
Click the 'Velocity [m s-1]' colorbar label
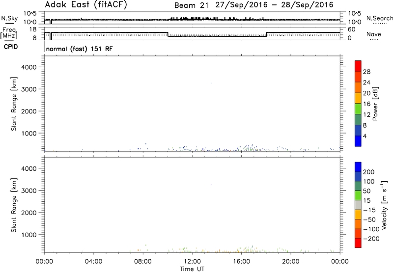[x=384, y=205]
